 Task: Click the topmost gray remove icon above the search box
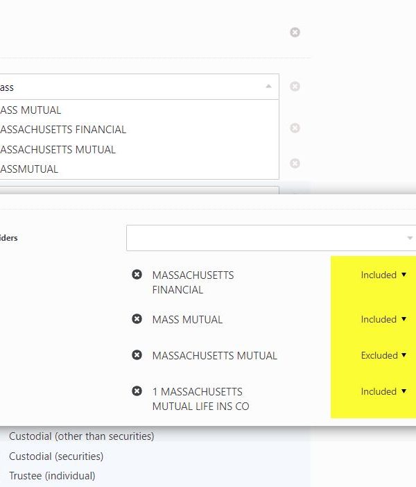[295, 33]
